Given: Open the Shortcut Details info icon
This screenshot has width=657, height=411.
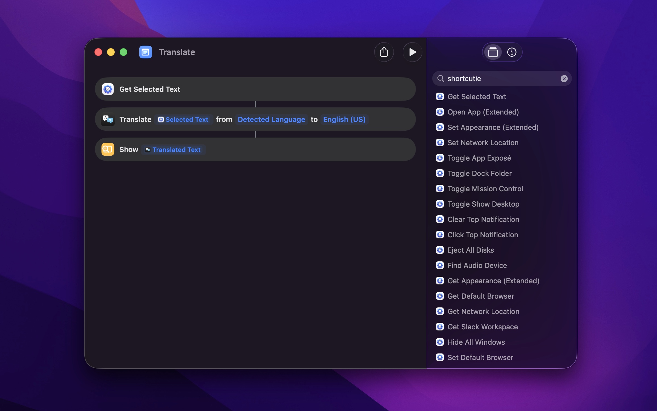Looking at the screenshot, I should click(512, 52).
